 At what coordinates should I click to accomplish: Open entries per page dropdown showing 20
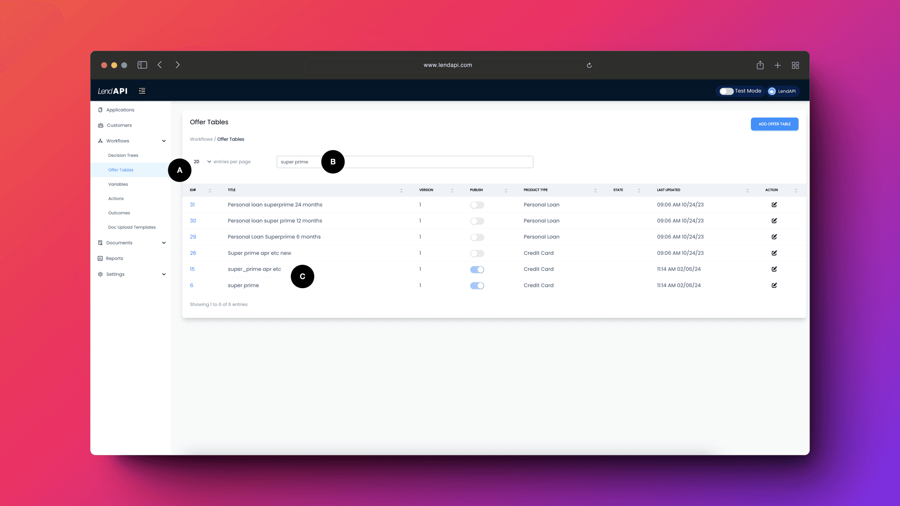click(201, 161)
